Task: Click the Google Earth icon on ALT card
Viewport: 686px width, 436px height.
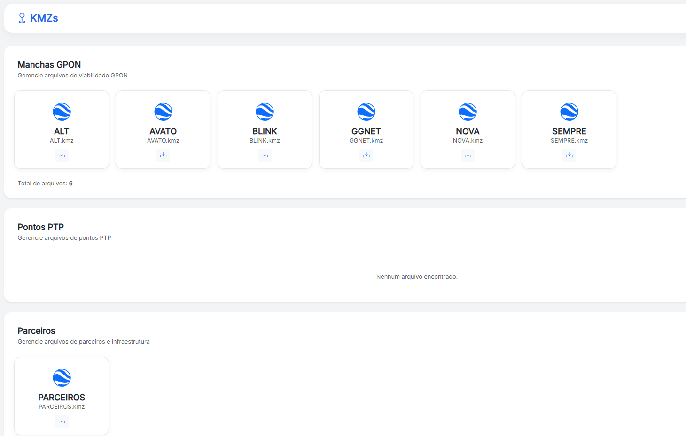Action: pos(62,112)
